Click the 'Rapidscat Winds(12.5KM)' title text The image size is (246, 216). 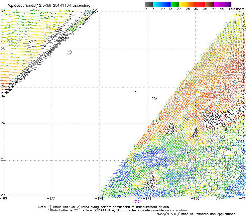pyautogui.click(x=29, y=6)
